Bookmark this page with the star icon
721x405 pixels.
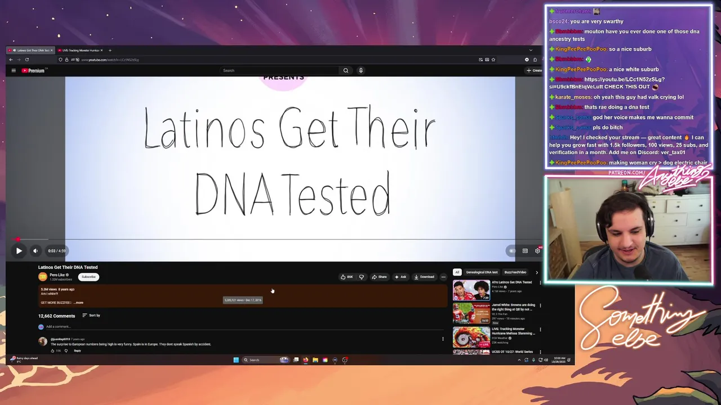(x=493, y=60)
